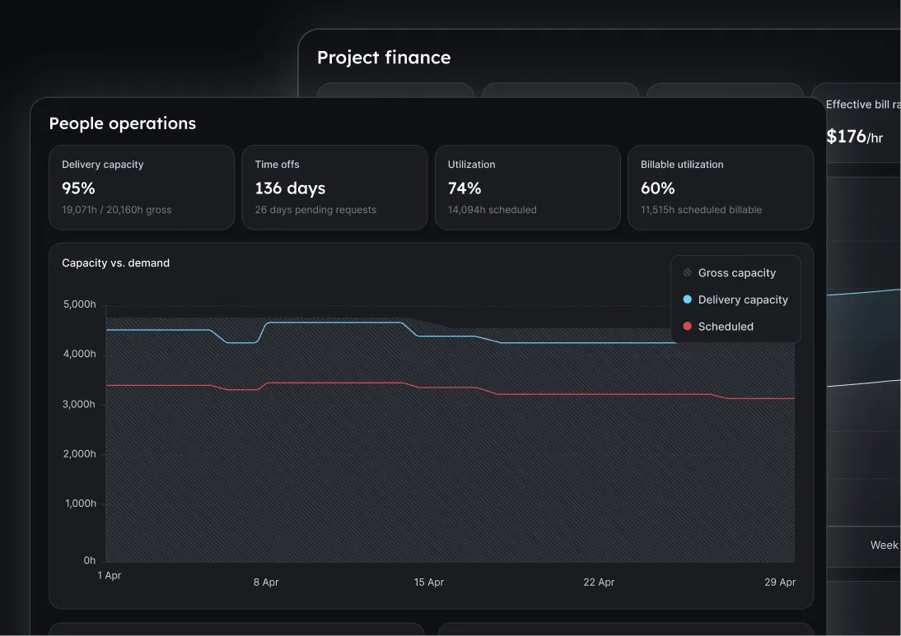This screenshot has height=636, width=901.
Task: Click the red Scheduled legend dot
Action: click(687, 326)
